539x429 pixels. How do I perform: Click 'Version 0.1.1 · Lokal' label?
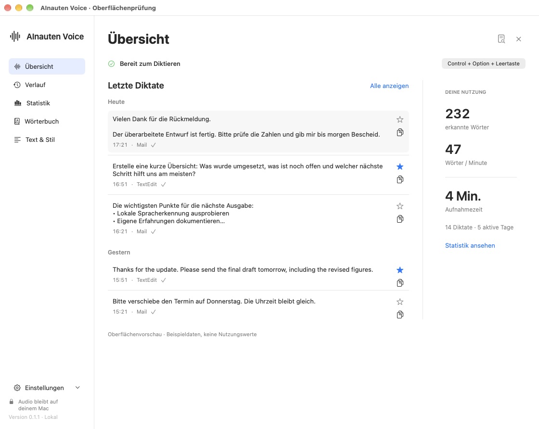(x=33, y=417)
